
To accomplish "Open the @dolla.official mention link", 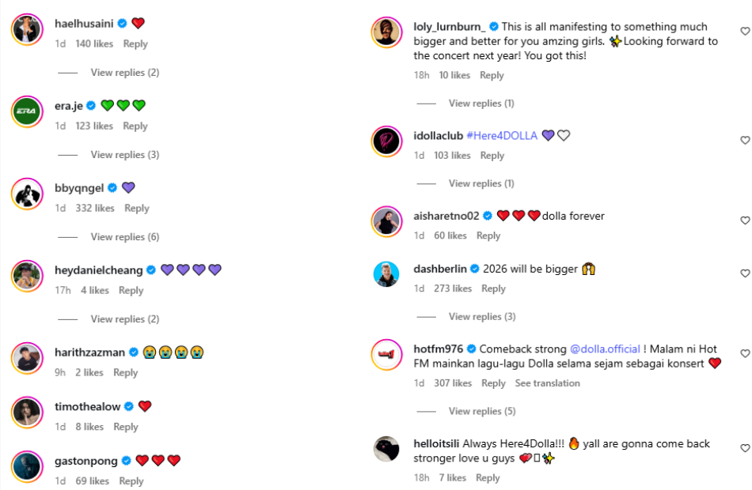I will 605,349.
